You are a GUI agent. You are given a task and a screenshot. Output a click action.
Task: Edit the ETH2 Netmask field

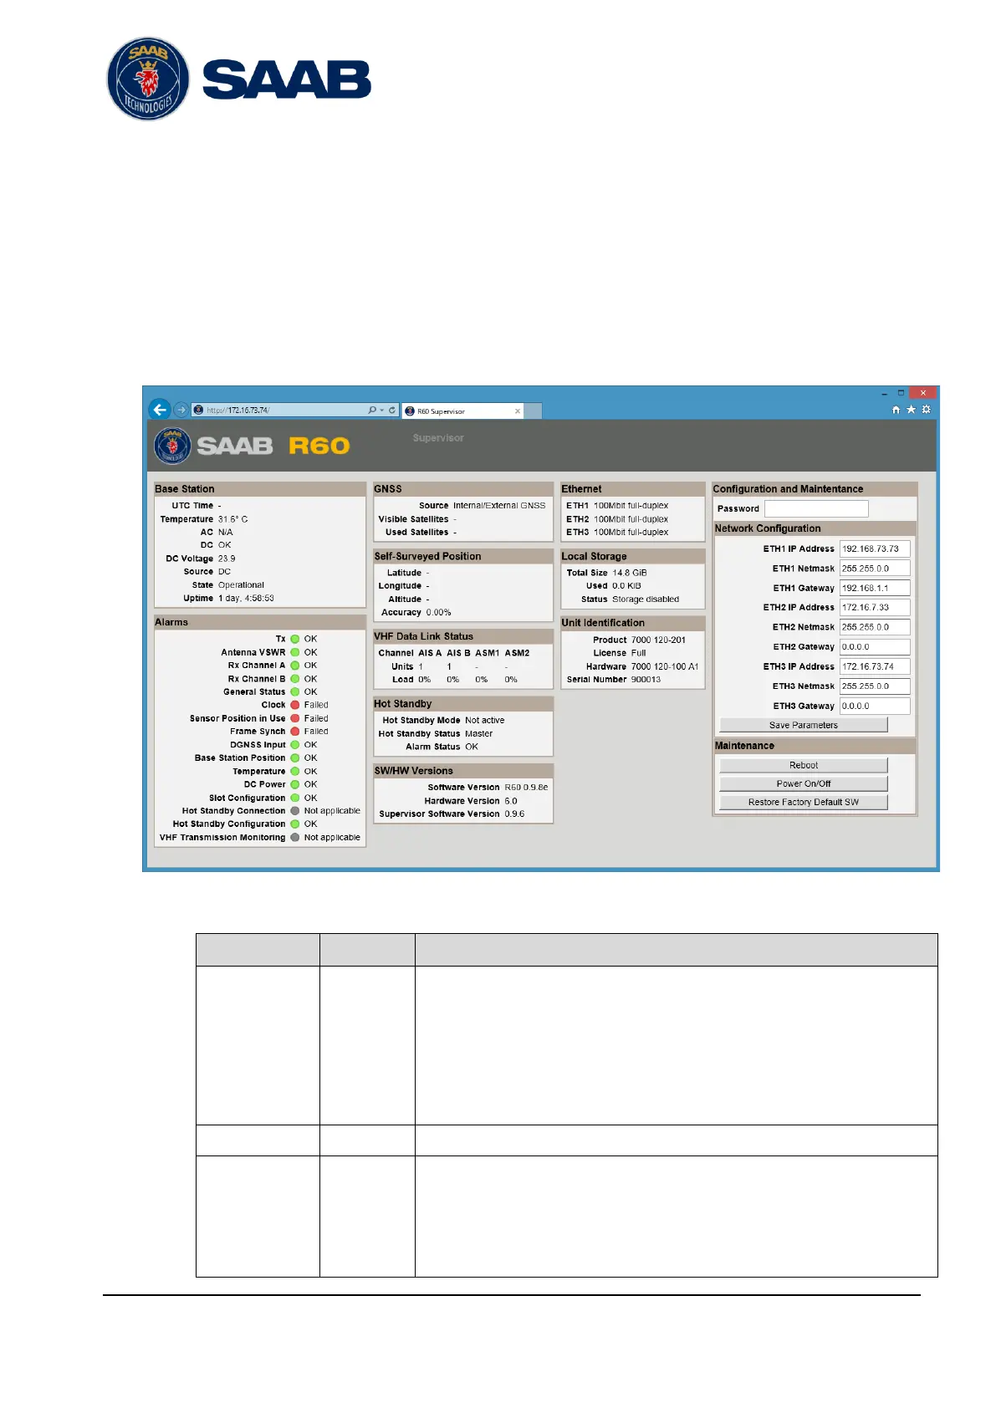875,627
